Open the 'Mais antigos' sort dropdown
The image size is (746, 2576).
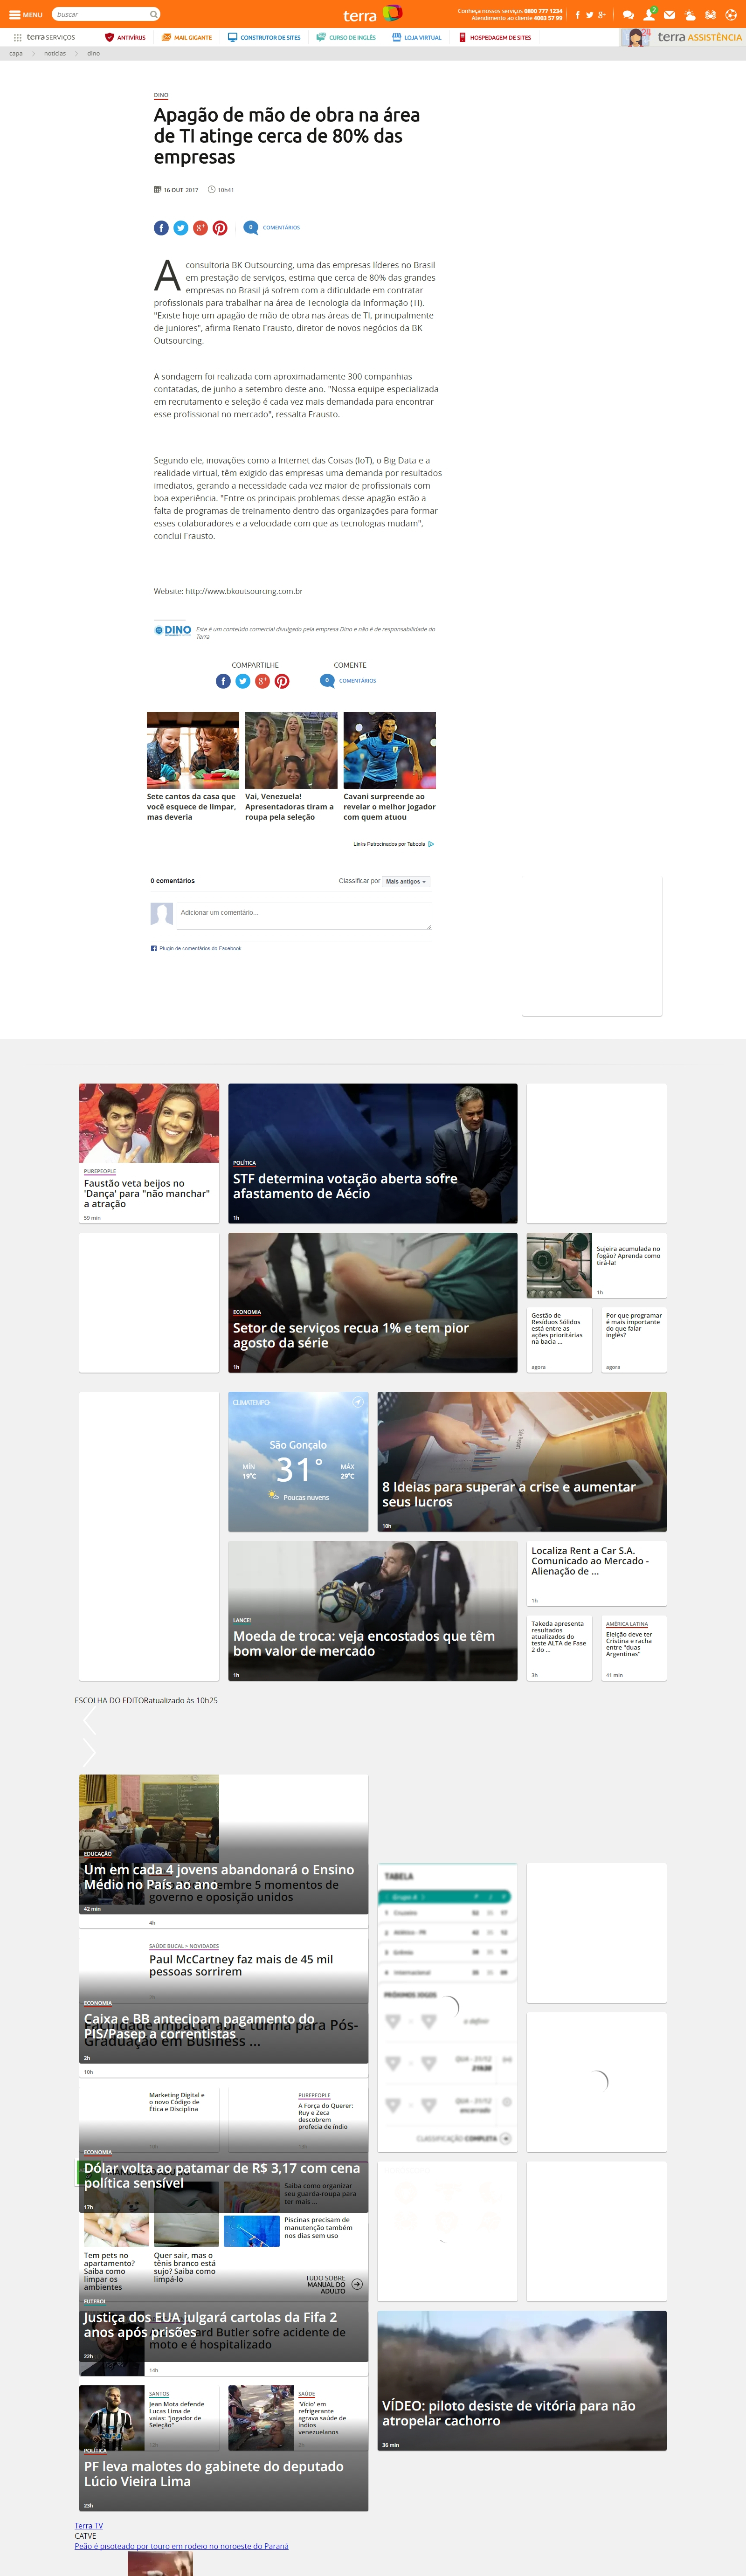(x=406, y=882)
